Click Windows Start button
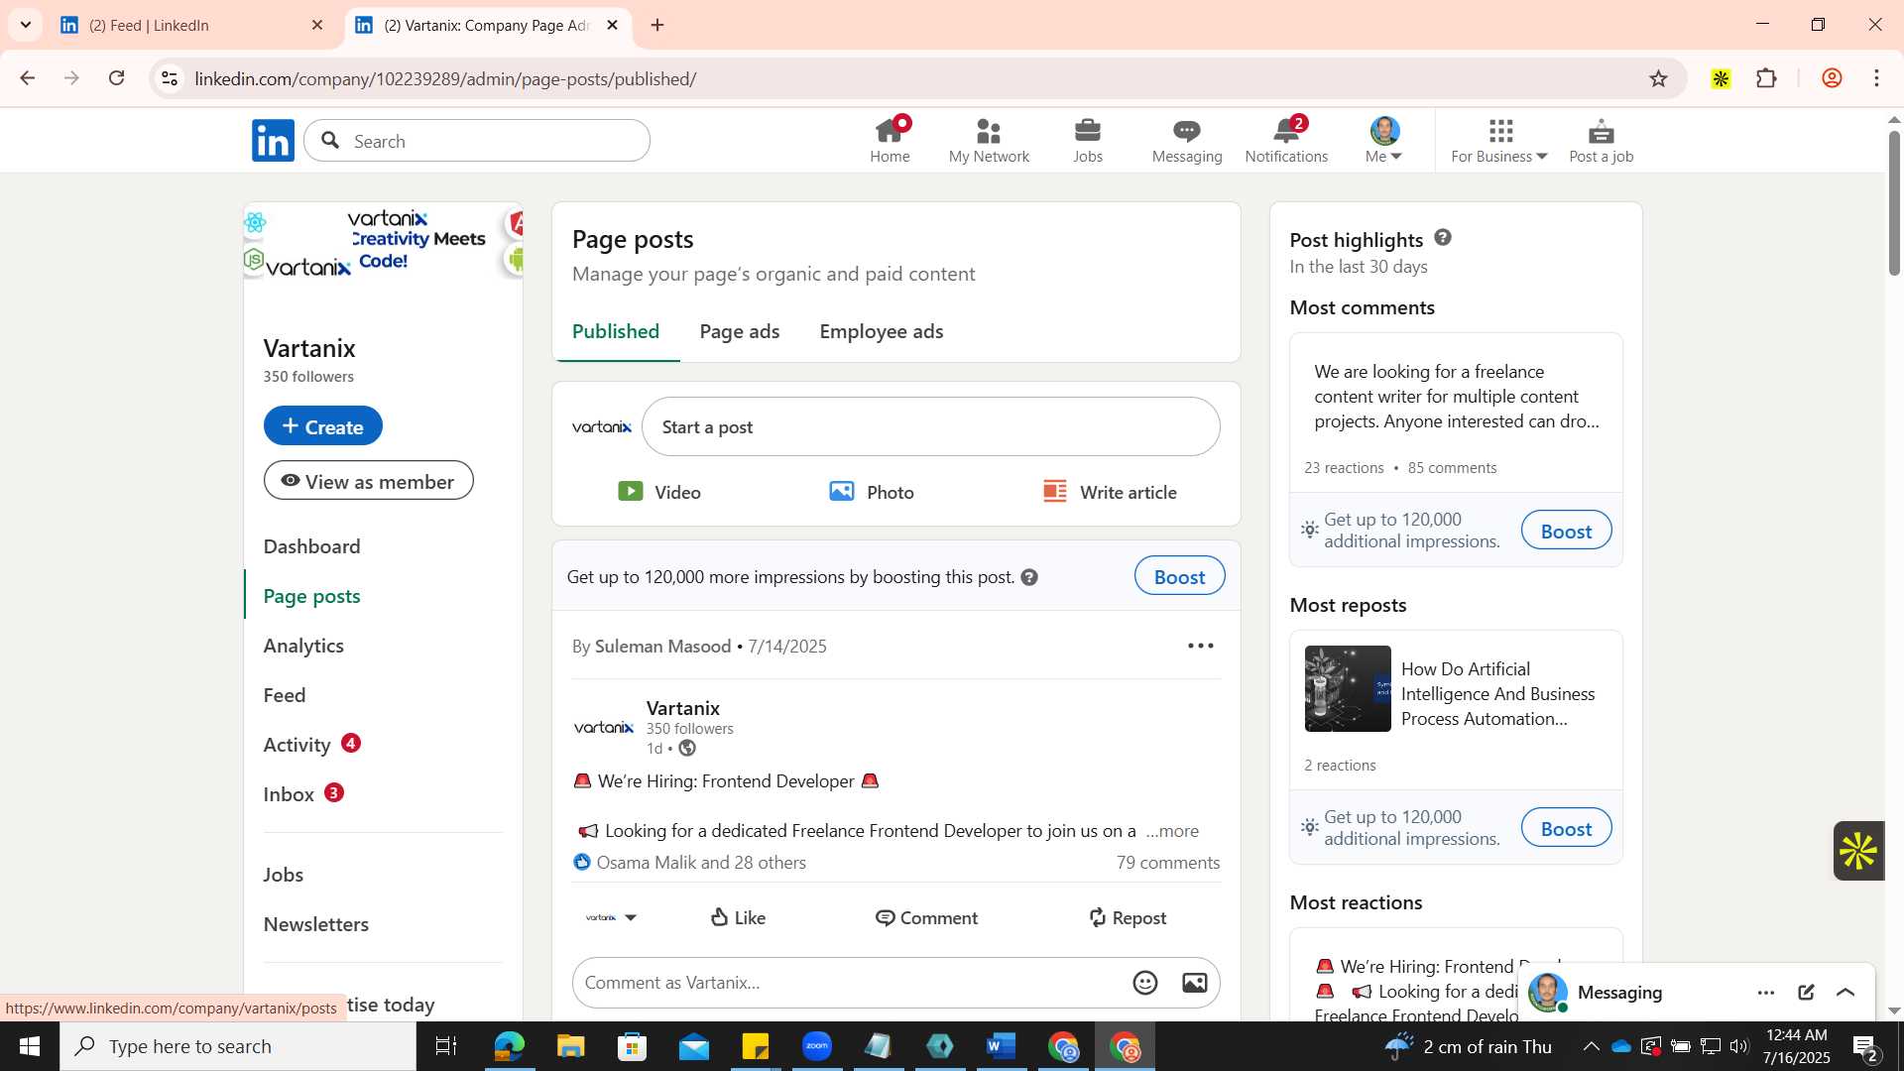The image size is (1904, 1071). point(29,1046)
